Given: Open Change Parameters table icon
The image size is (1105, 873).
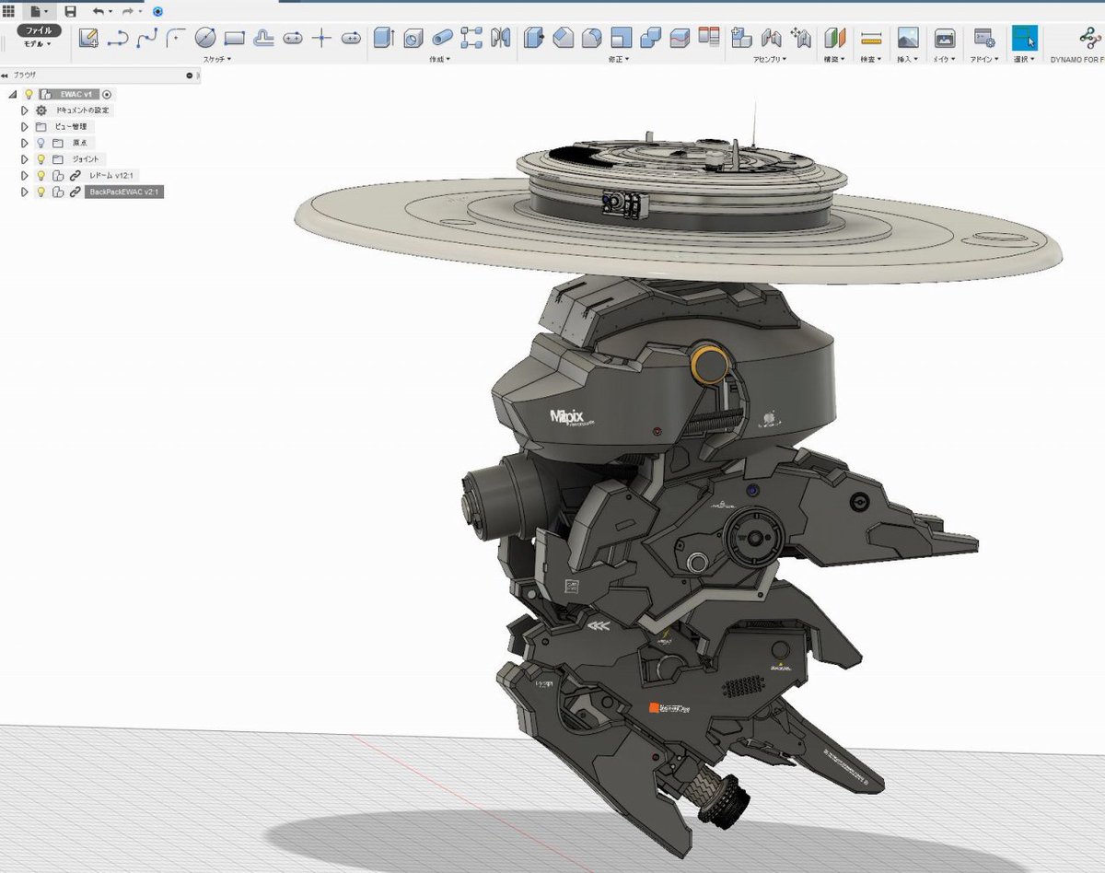Looking at the screenshot, I should [x=709, y=37].
